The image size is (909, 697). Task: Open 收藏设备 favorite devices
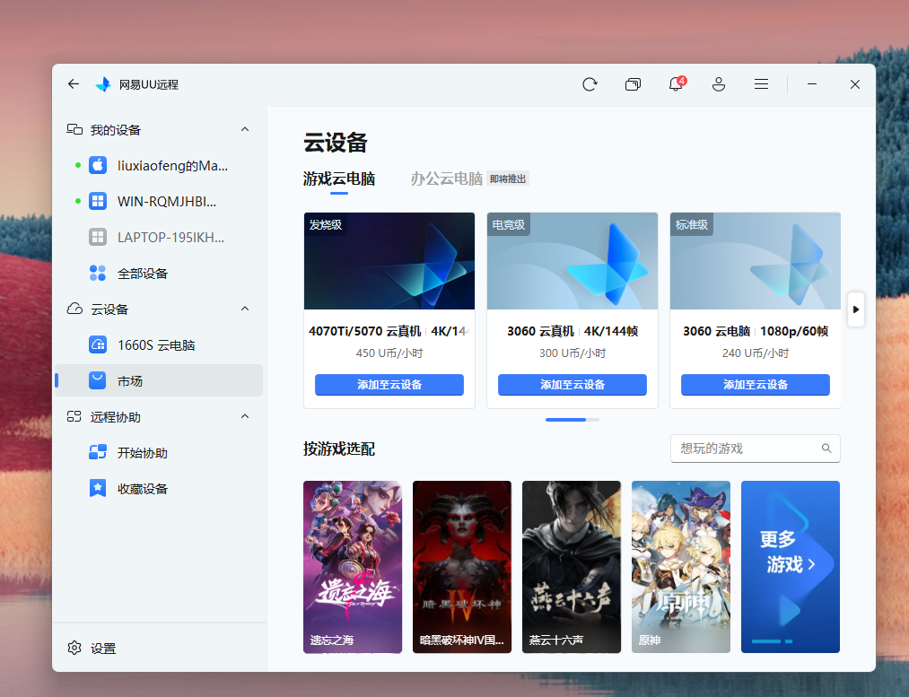pos(159,489)
